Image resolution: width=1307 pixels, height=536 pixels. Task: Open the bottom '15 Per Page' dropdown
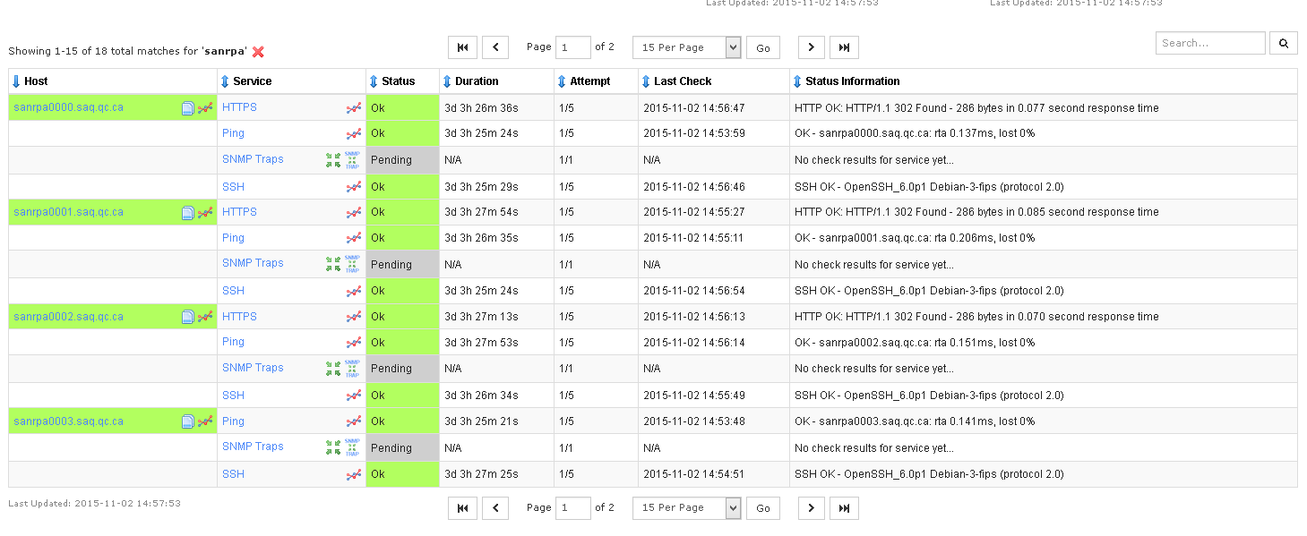tap(686, 508)
